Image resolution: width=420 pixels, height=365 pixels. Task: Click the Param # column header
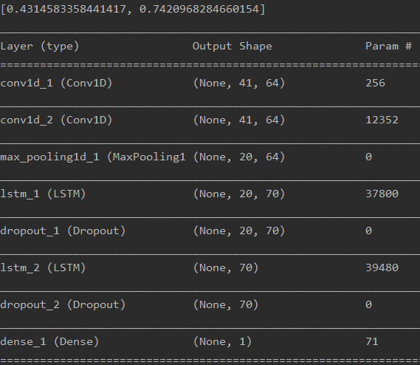coord(389,46)
